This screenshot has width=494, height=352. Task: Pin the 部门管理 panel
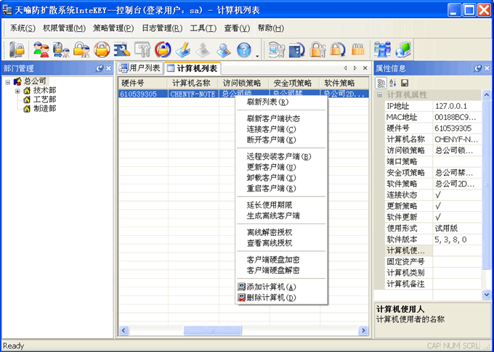click(100, 68)
